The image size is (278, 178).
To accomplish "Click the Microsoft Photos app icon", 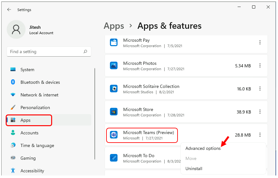I will click(114, 66).
